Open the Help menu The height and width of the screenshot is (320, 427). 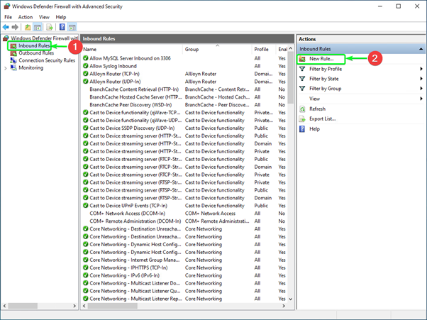tap(61, 17)
